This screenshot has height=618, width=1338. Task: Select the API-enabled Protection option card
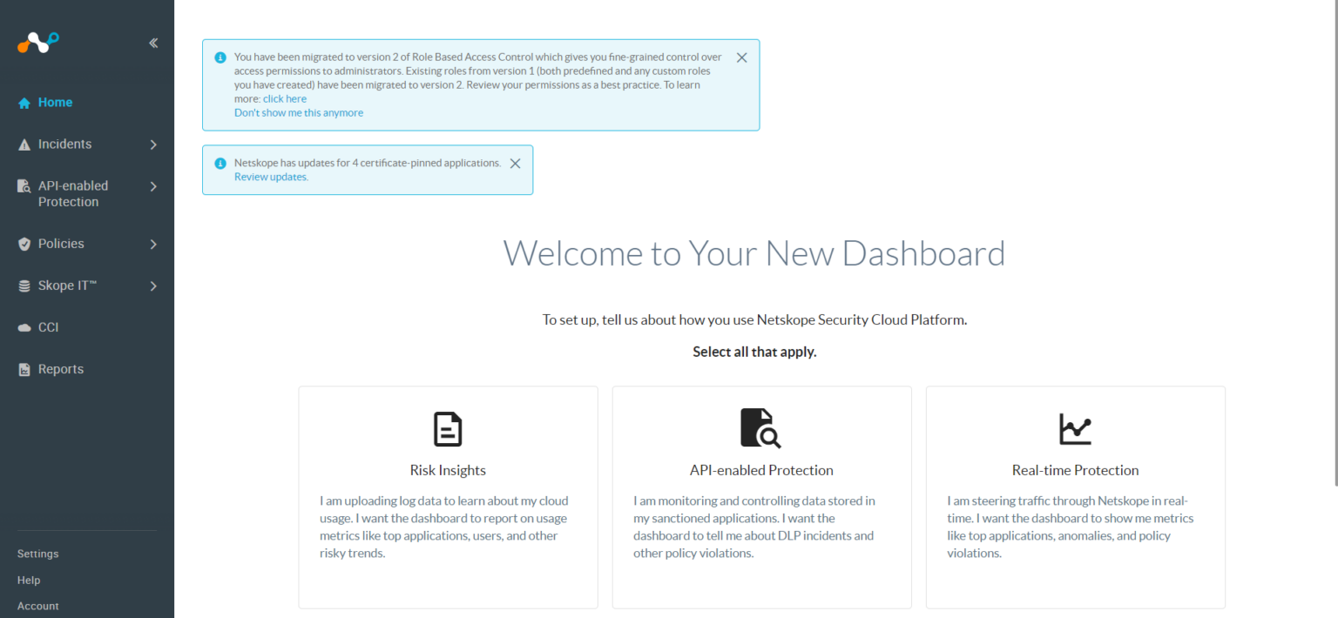tap(761, 497)
